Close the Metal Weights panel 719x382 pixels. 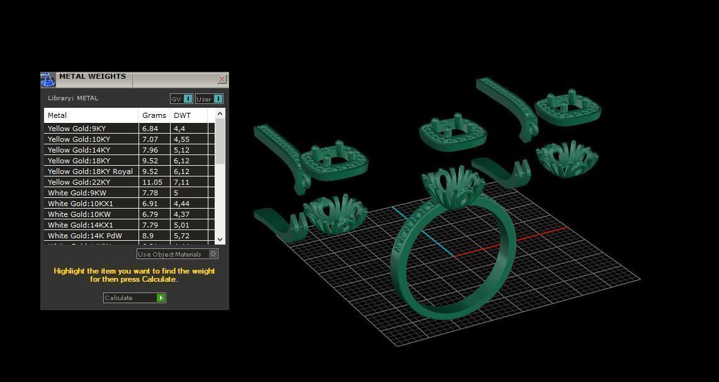(222, 79)
